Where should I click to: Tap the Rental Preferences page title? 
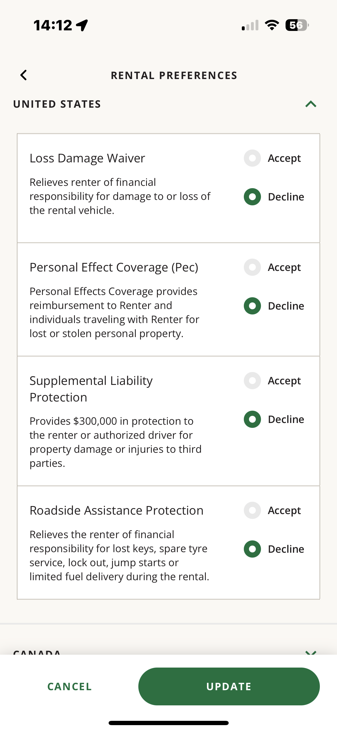[x=174, y=75]
